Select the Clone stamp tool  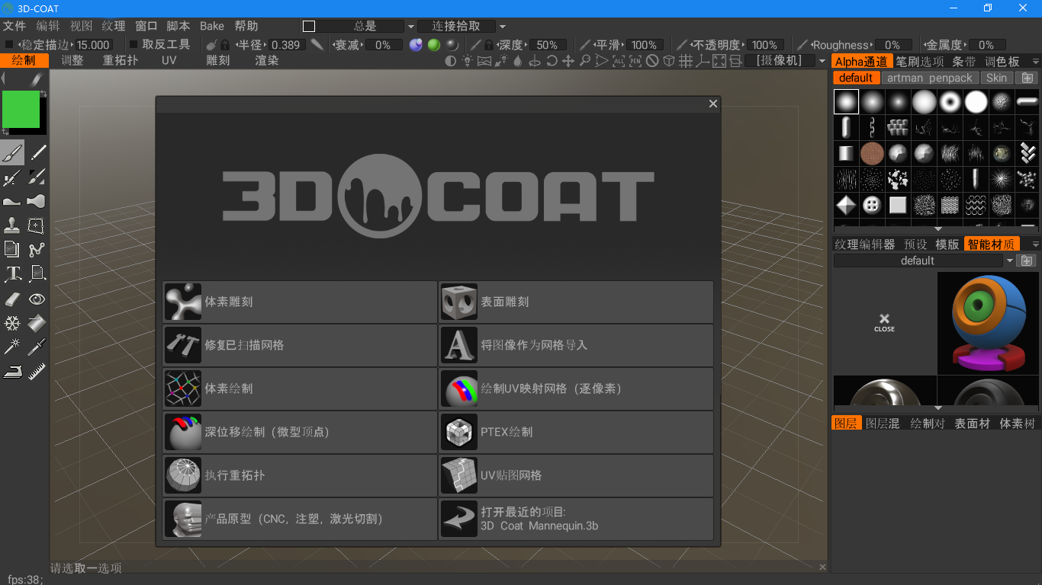click(x=12, y=225)
